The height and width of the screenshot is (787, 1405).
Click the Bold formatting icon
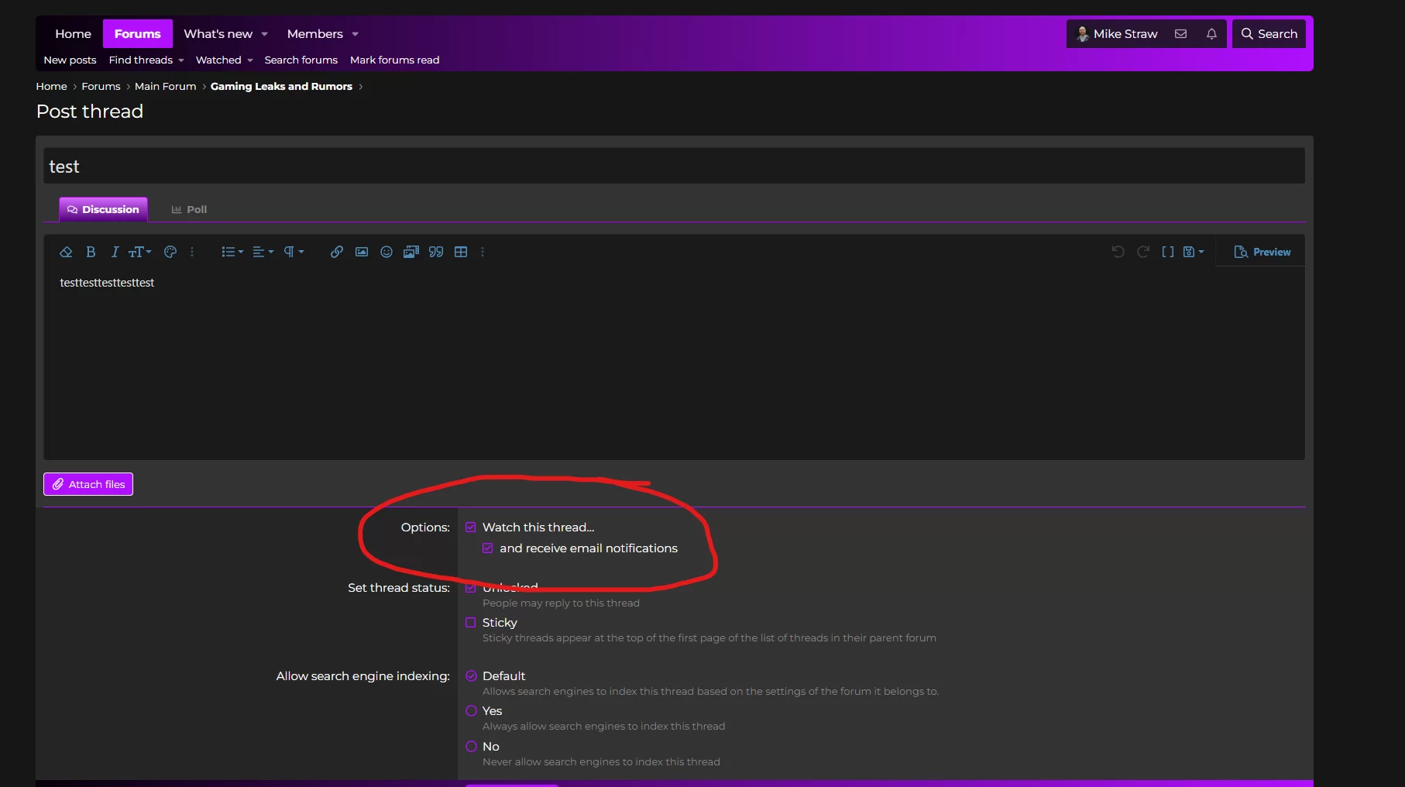point(91,252)
